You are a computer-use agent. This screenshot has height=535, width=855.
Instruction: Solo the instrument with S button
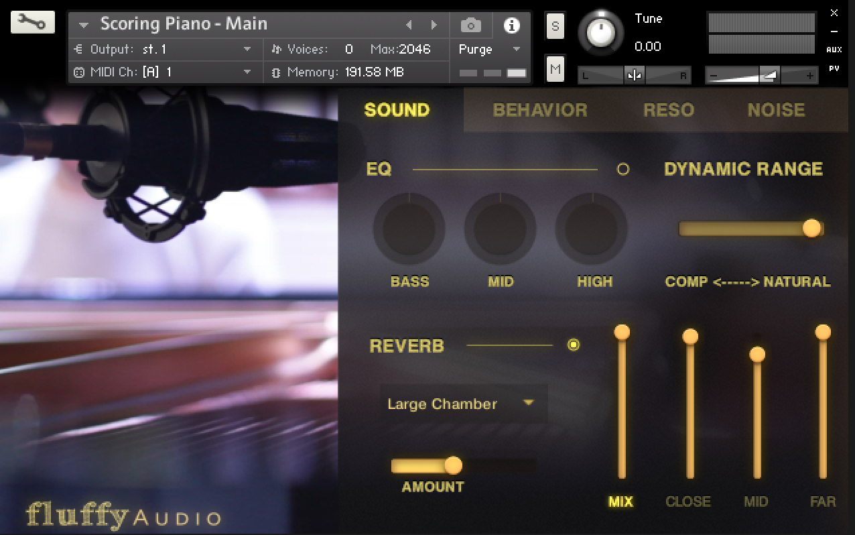point(555,27)
